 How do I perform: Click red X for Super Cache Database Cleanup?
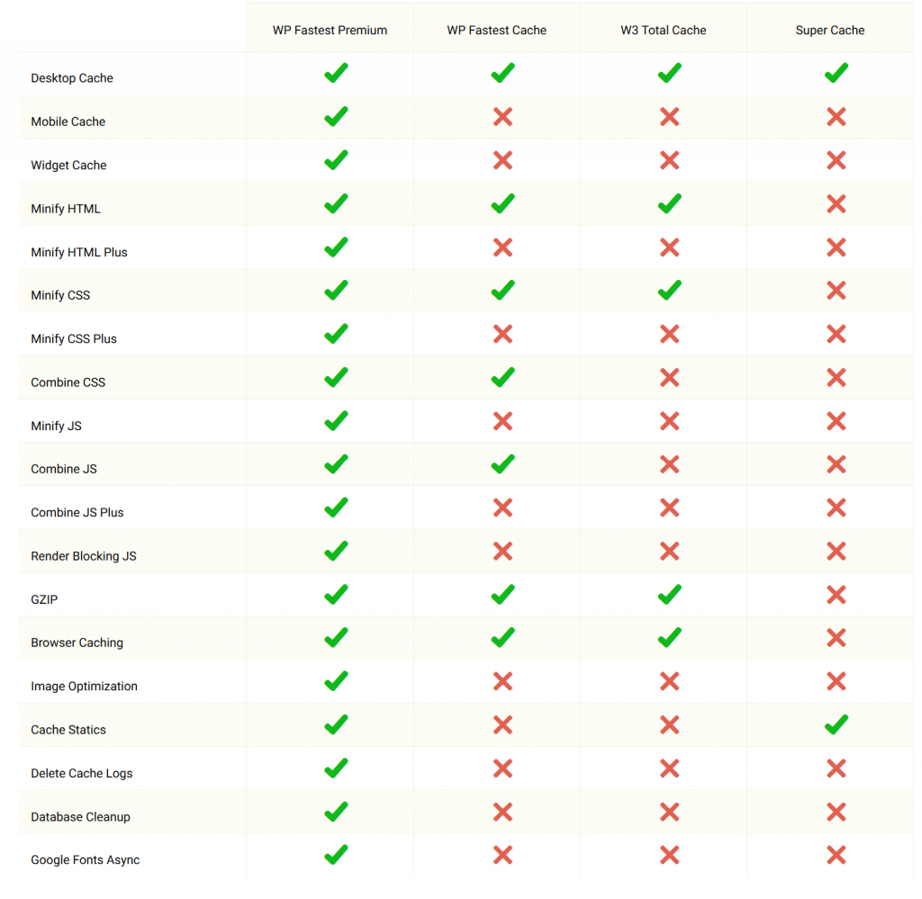pos(836,812)
